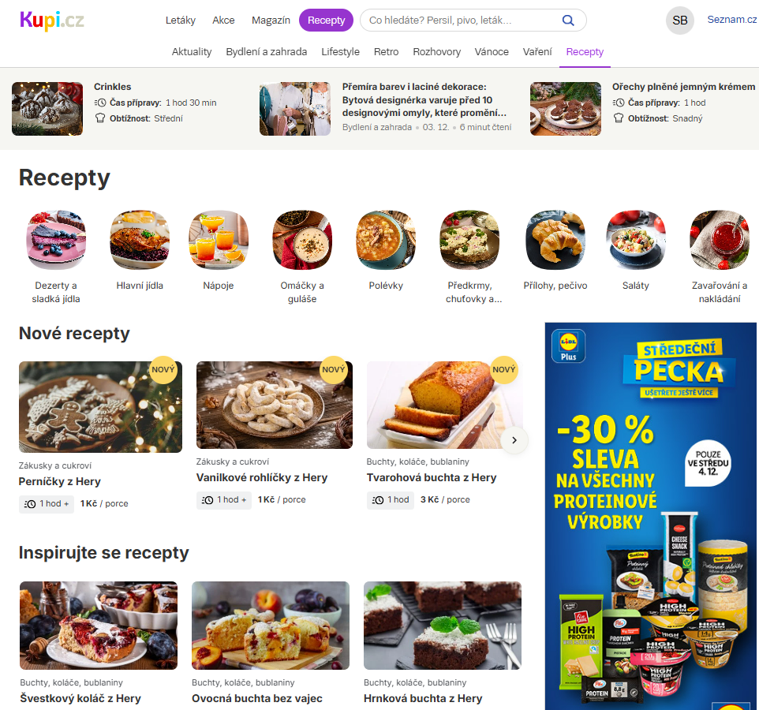The width and height of the screenshot is (759, 710).
Task: Click the Recepty pill button
Action: click(327, 21)
